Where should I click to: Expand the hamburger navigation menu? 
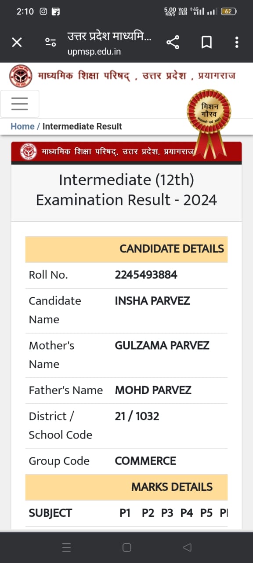tap(20, 104)
